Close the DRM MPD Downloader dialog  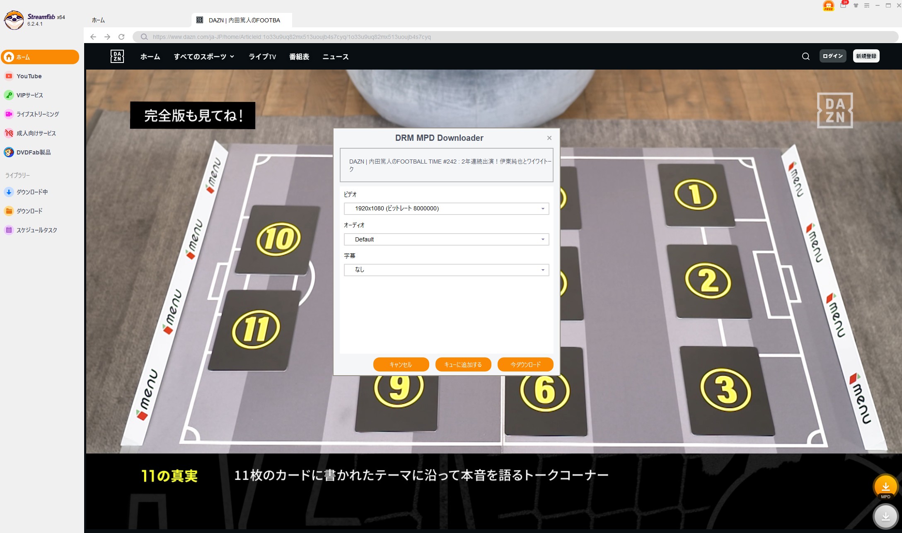(549, 138)
